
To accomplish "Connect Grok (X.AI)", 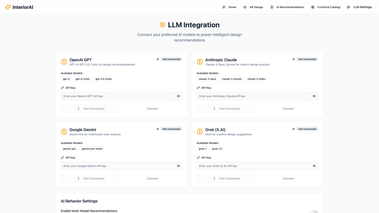I will pyautogui.click(x=288, y=179).
